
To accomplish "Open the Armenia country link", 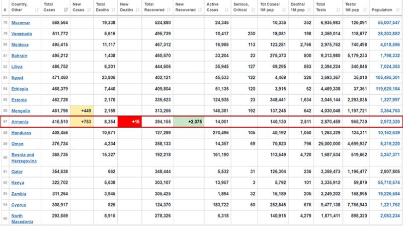I will click(x=20, y=122).
